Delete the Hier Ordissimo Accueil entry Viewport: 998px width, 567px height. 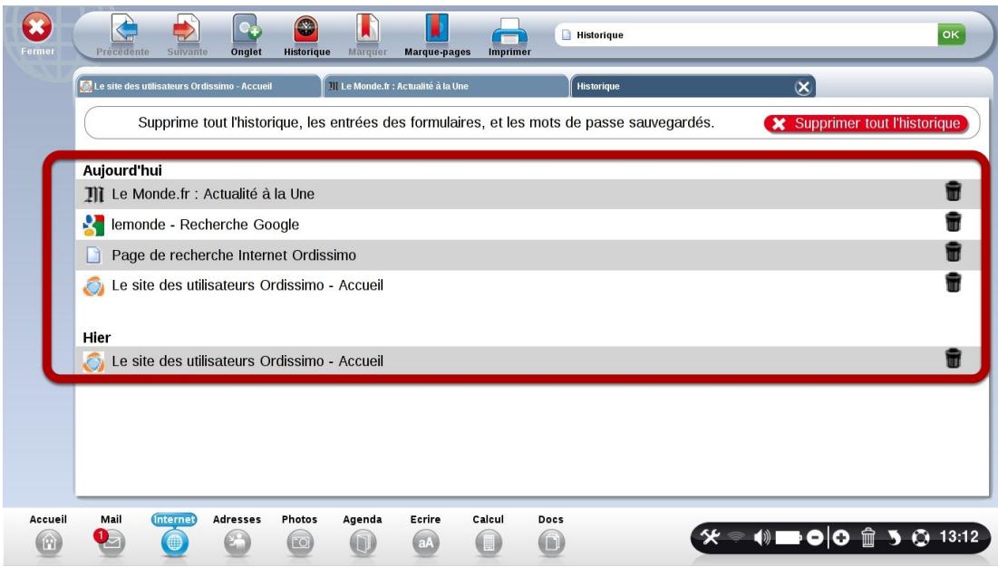tap(953, 358)
